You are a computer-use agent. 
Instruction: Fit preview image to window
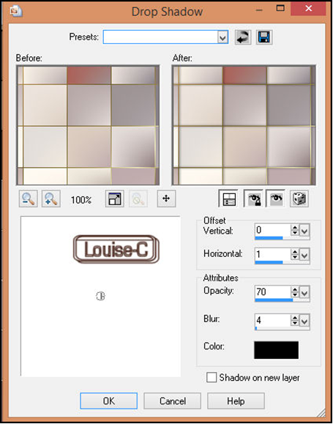point(115,198)
